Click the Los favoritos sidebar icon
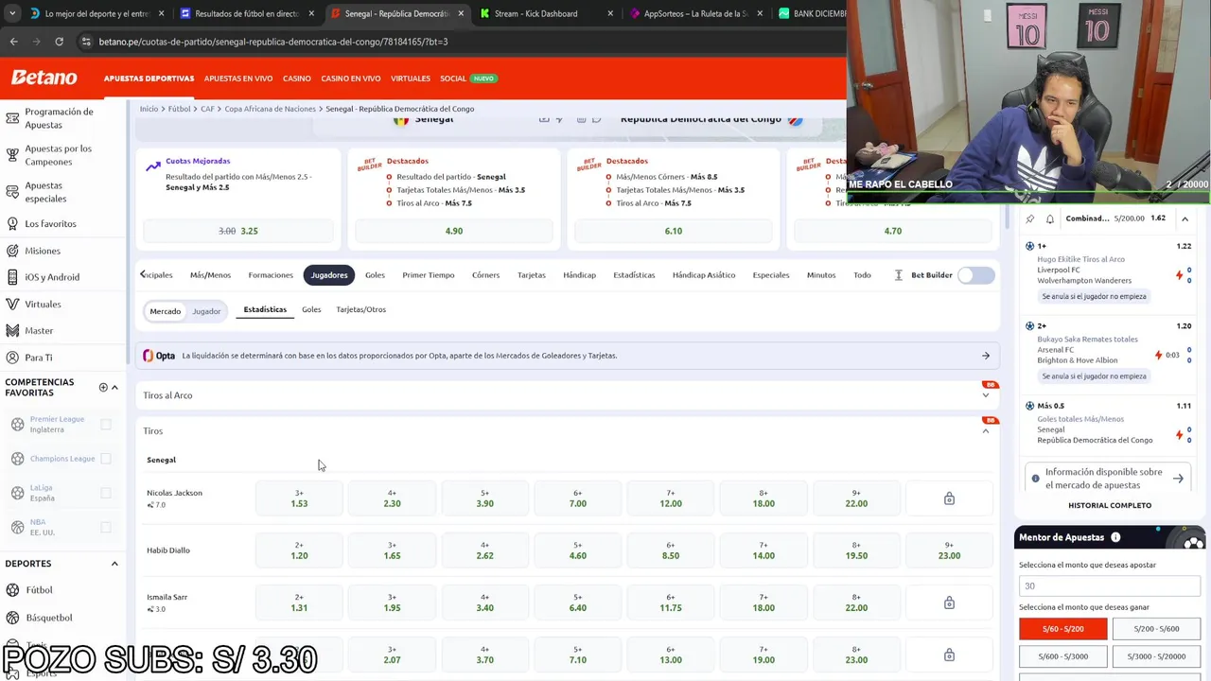 12,224
